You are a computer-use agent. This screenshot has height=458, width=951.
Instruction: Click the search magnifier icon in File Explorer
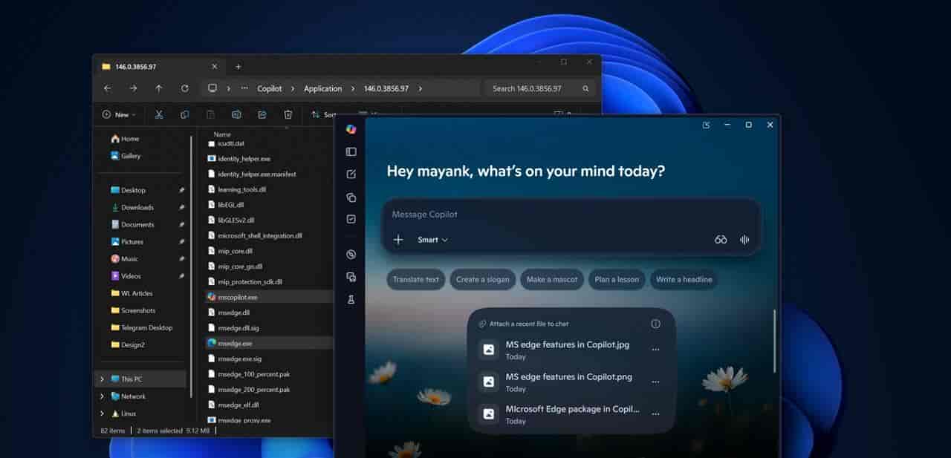[585, 88]
